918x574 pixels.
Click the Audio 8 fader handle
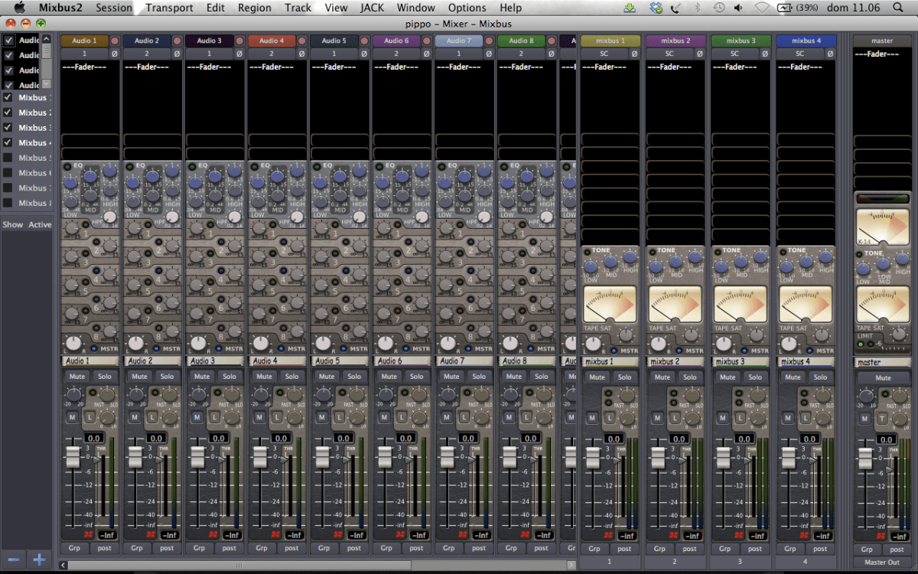click(x=509, y=457)
